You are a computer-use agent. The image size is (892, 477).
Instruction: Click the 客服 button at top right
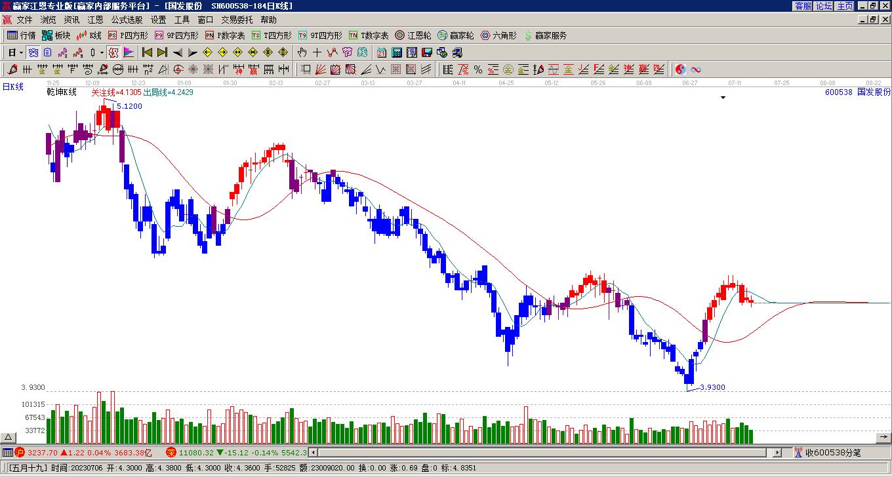click(803, 6)
